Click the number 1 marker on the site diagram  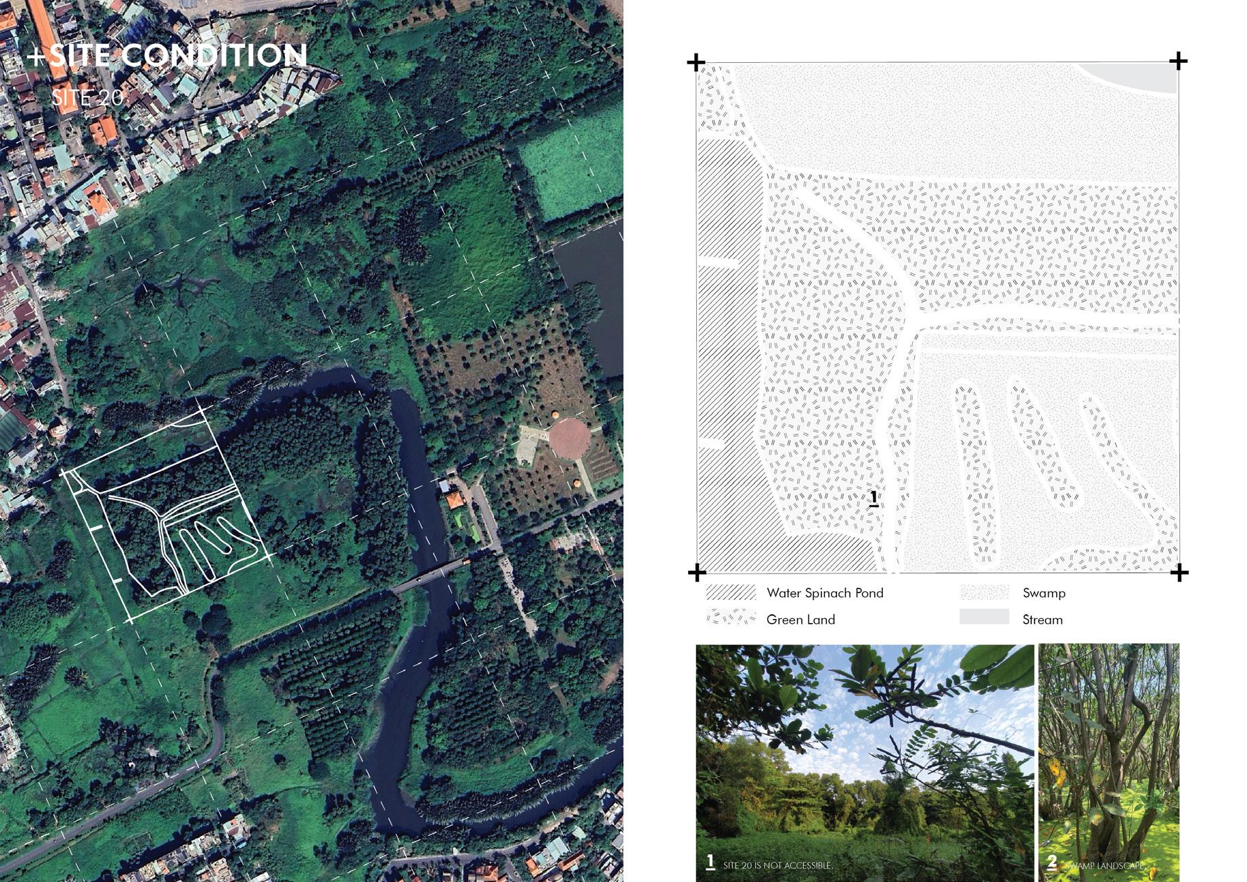(874, 498)
